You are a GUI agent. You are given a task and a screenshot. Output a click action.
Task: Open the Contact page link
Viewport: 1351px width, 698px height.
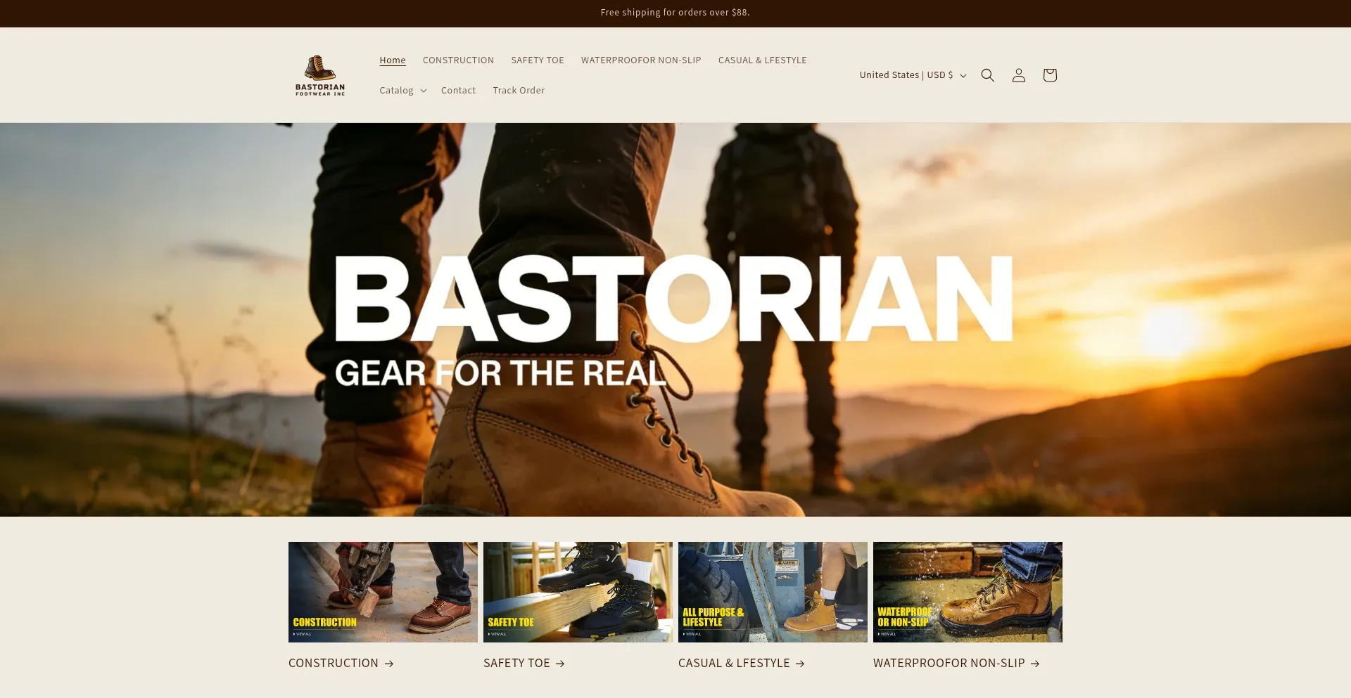click(458, 91)
